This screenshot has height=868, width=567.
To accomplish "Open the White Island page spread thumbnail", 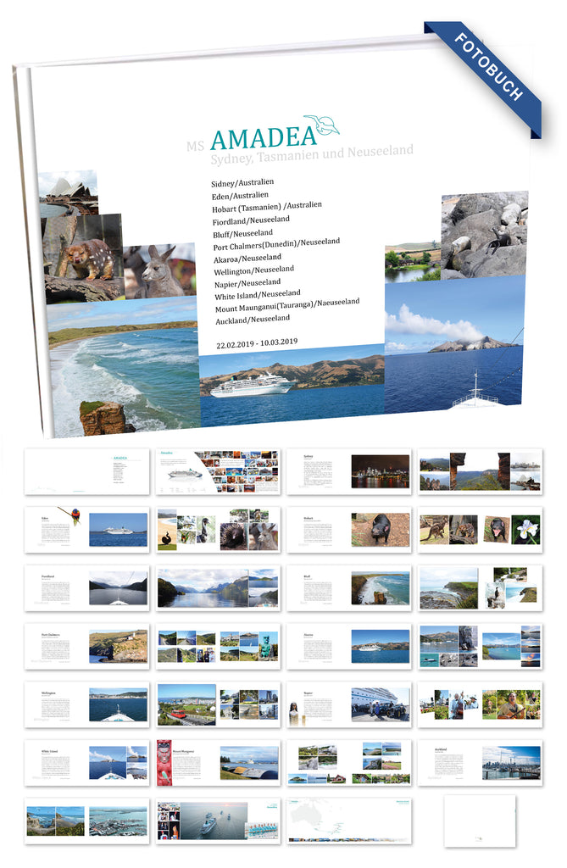I will point(86,762).
